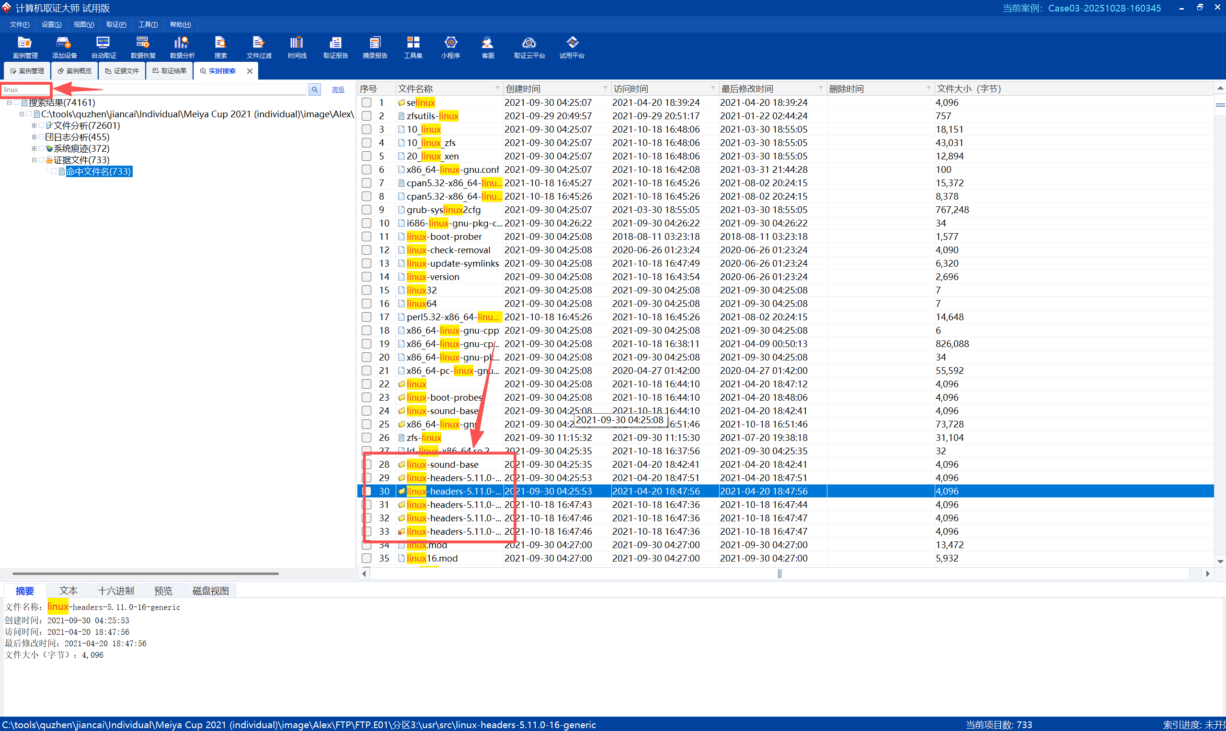Switch to the 取证结果 tab
This screenshot has width=1226, height=731.
[x=170, y=71]
